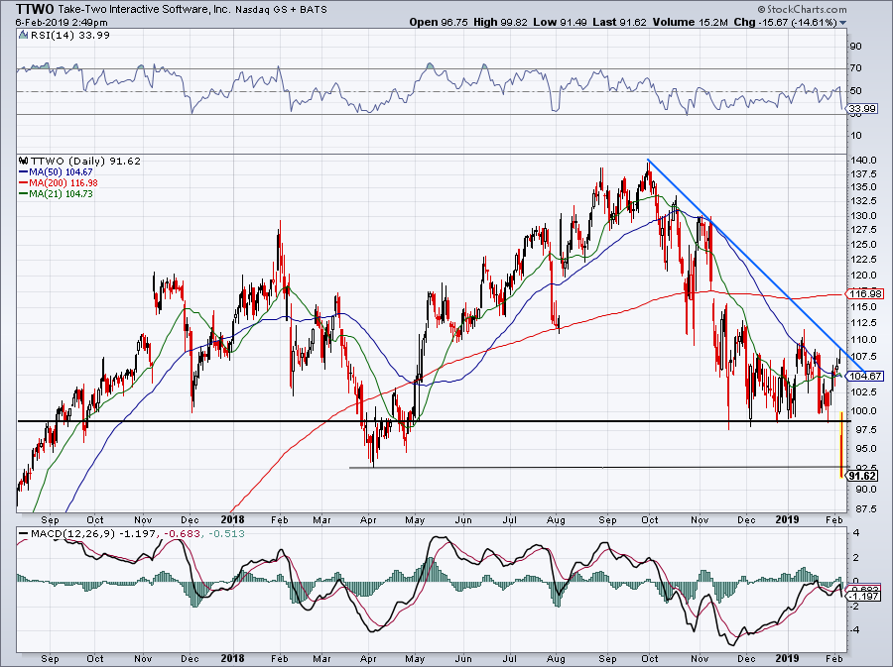Click the RSI(14) 33.99 legend text
The height and width of the screenshot is (667, 893).
click(70, 36)
